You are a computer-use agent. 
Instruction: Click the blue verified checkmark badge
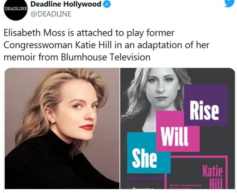coord(107,4)
